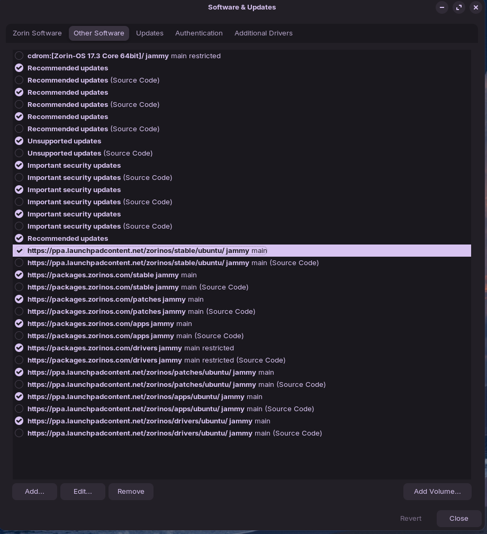This screenshot has width=487, height=534.
Task: Enable packages.zorinos.com/apps jammy Source Code checkbox
Action: coord(19,336)
